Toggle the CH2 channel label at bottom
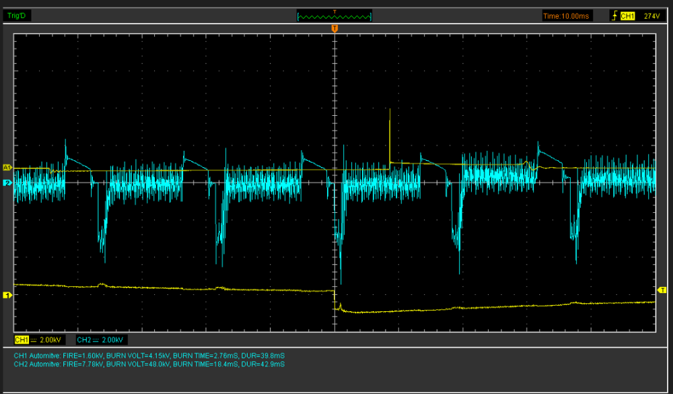This screenshot has width=673, height=394. click(x=83, y=340)
